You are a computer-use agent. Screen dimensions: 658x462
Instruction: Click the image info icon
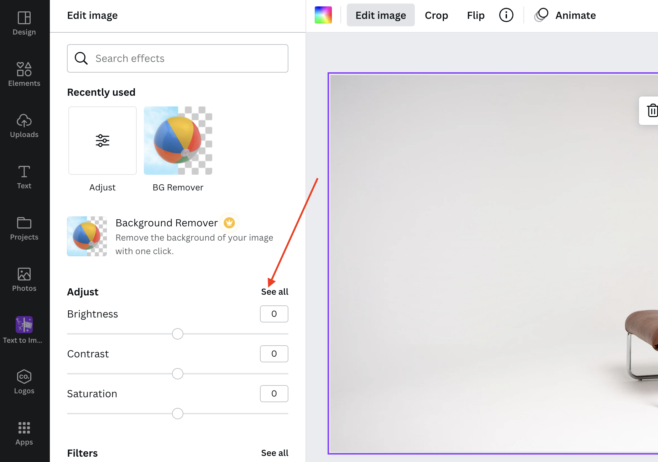[x=506, y=15]
